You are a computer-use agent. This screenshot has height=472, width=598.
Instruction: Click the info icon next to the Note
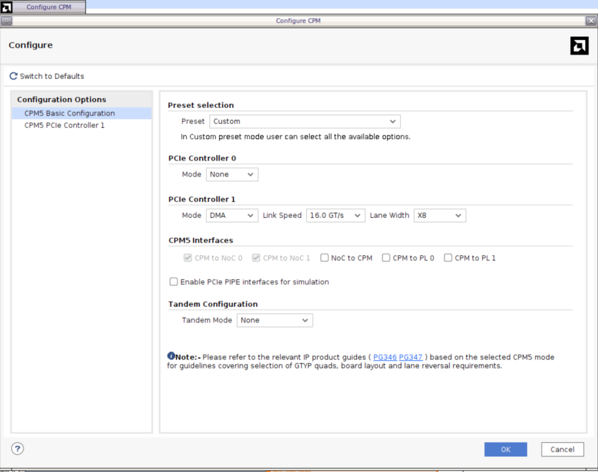point(171,356)
